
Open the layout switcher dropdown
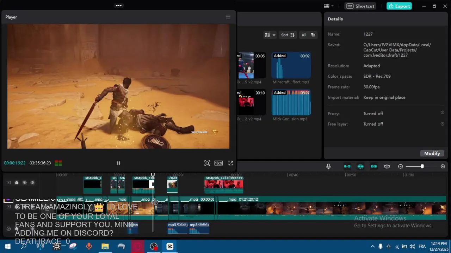tap(328, 6)
